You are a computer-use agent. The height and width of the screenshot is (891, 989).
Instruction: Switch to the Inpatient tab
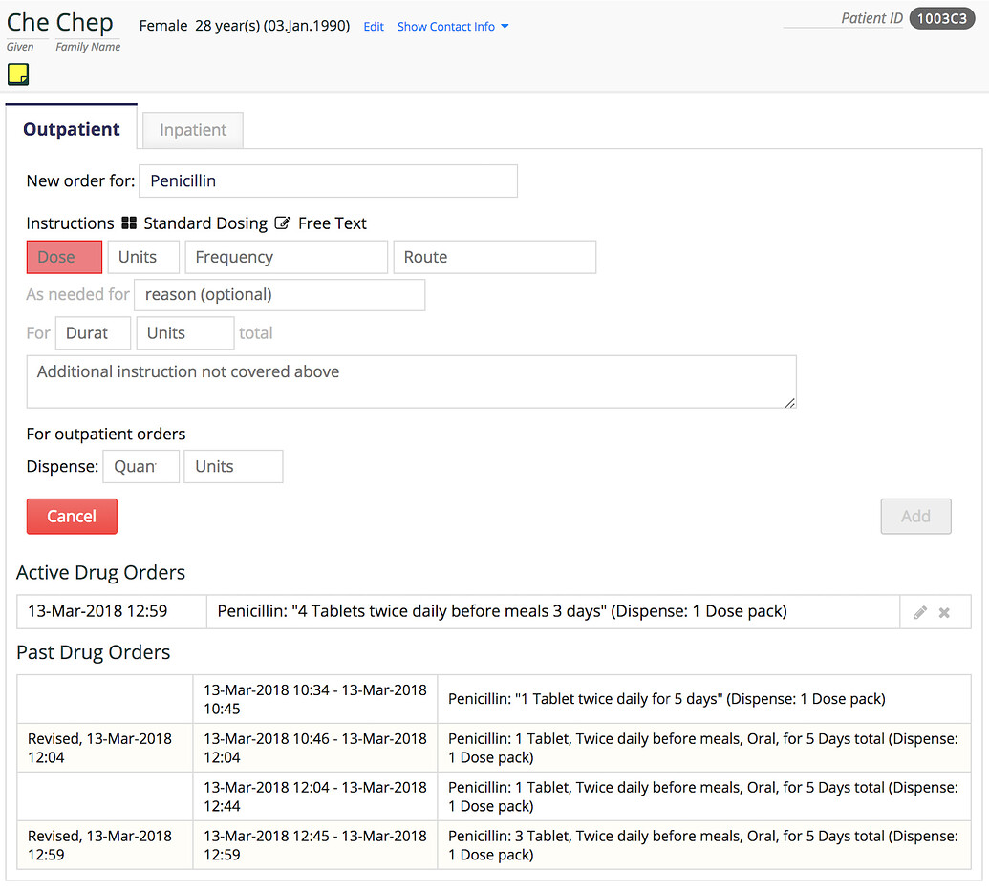coord(192,129)
